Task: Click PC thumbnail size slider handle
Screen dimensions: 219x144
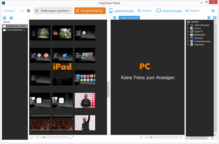Action: [151, 137]
